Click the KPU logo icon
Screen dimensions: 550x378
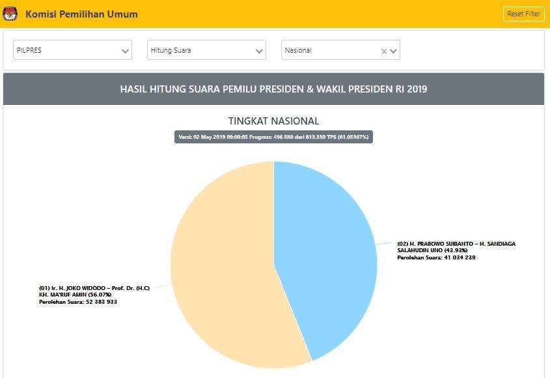(10, 14)
